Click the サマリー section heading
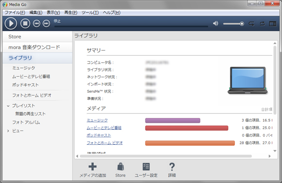 pos(96,50)
